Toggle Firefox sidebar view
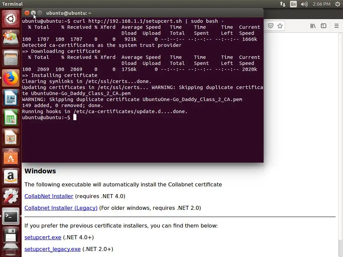343x257 pixels. point(324,26)
